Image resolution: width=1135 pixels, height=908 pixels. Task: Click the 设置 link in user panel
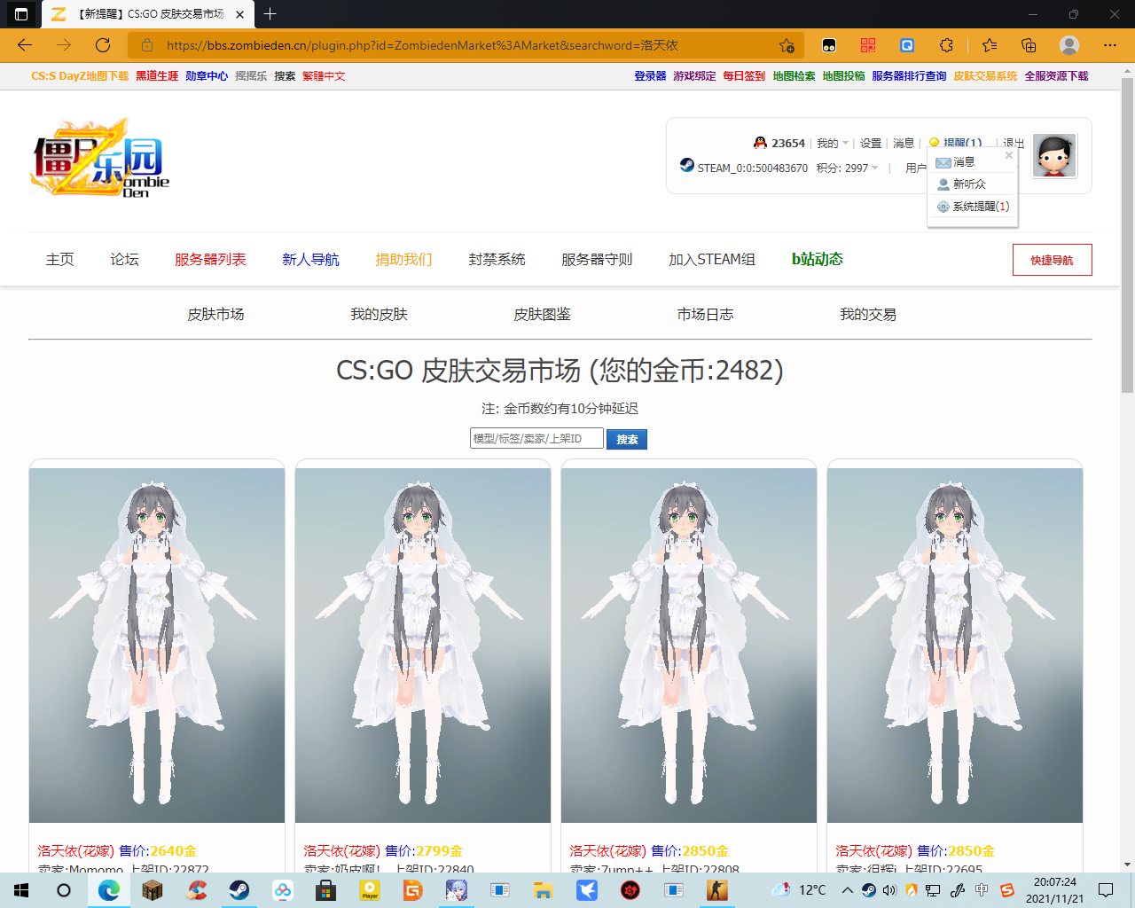(x=871, y=143)
